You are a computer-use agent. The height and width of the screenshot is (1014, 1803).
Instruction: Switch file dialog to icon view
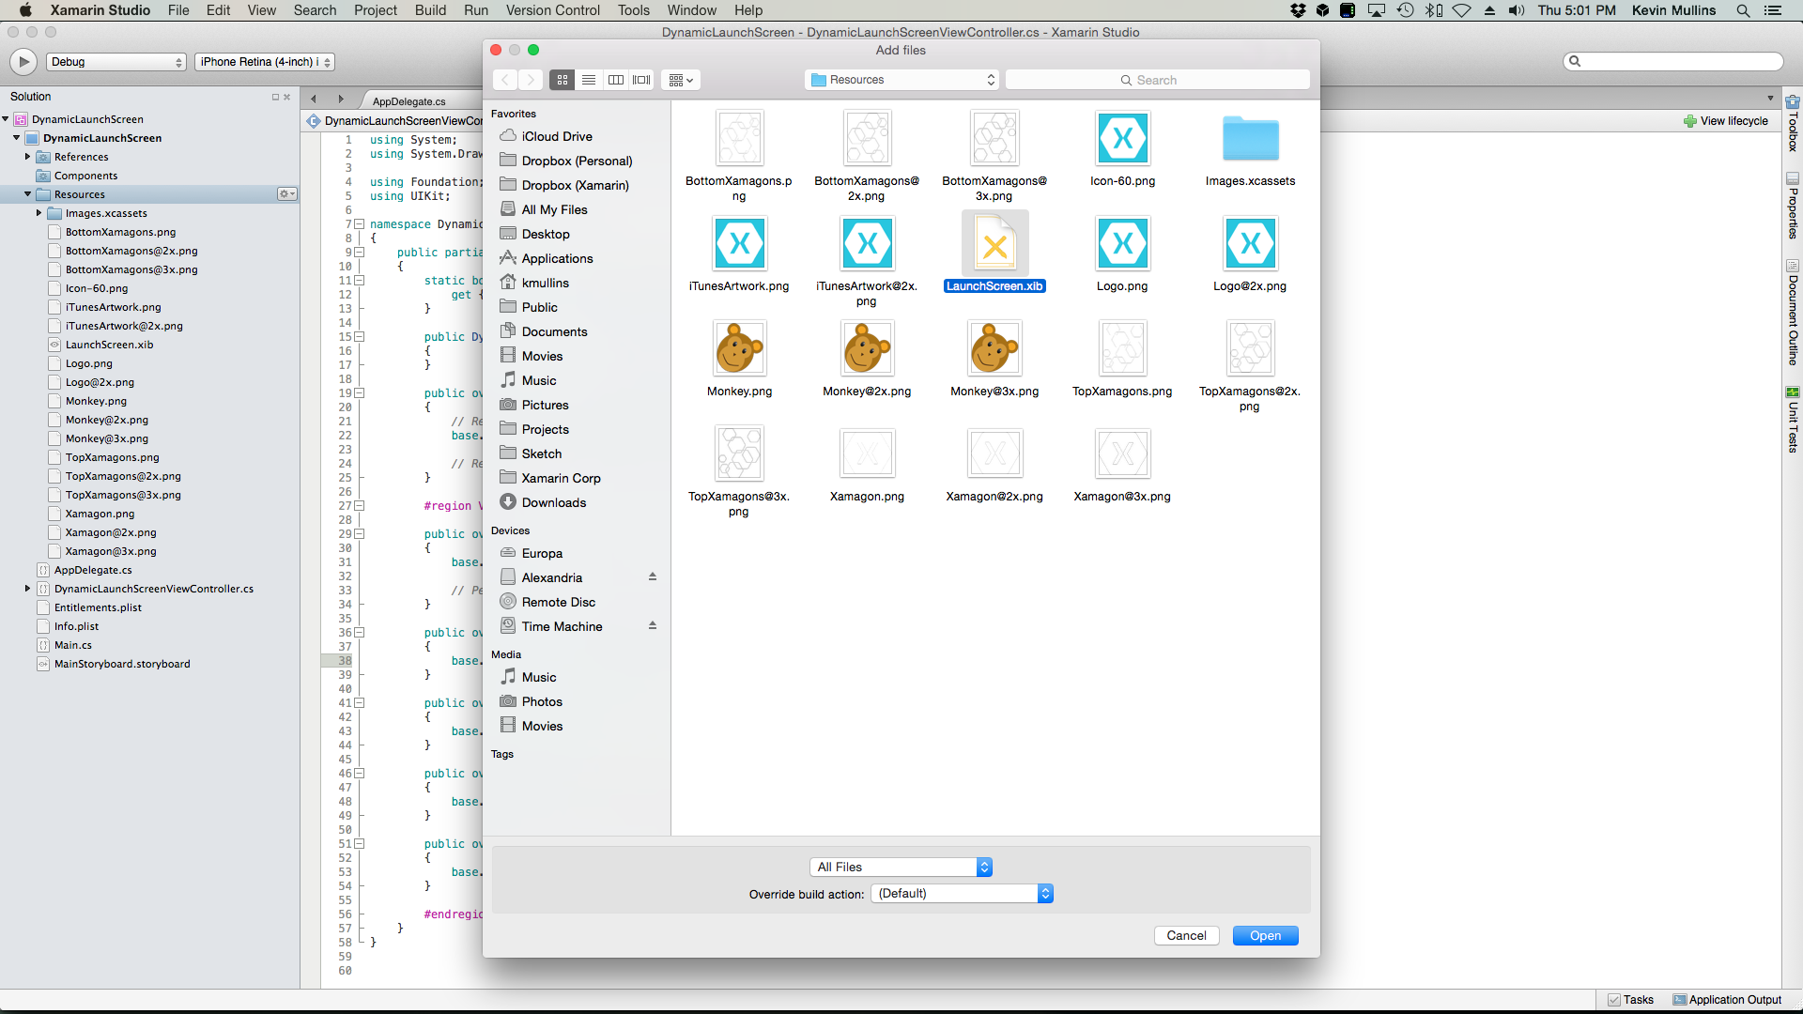562,80
